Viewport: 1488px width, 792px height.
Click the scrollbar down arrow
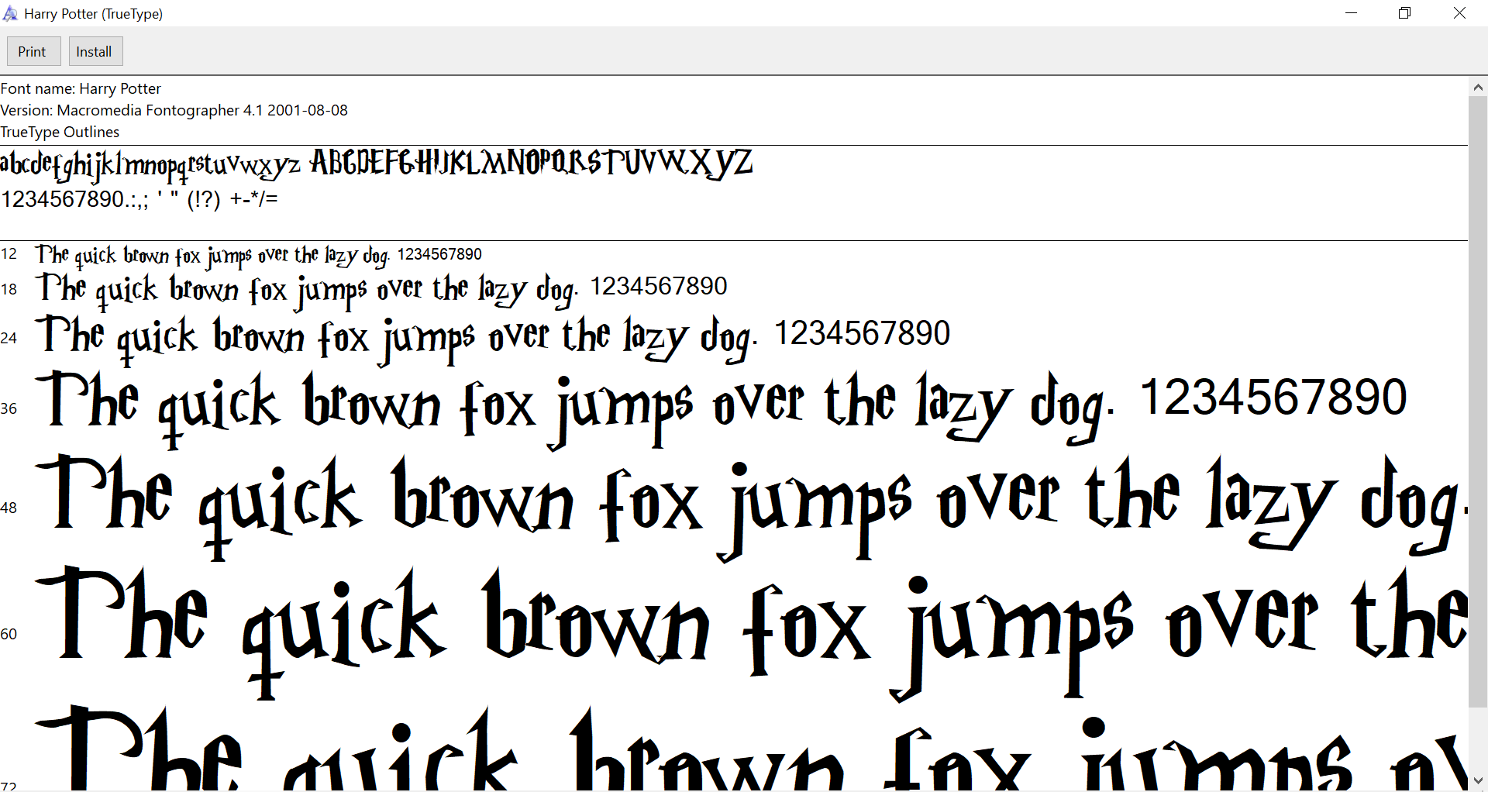1479,780
